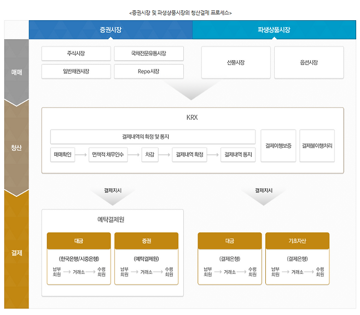
Task: Click (예탁결제원) label in 증권 card
Action: click(147, 259)
